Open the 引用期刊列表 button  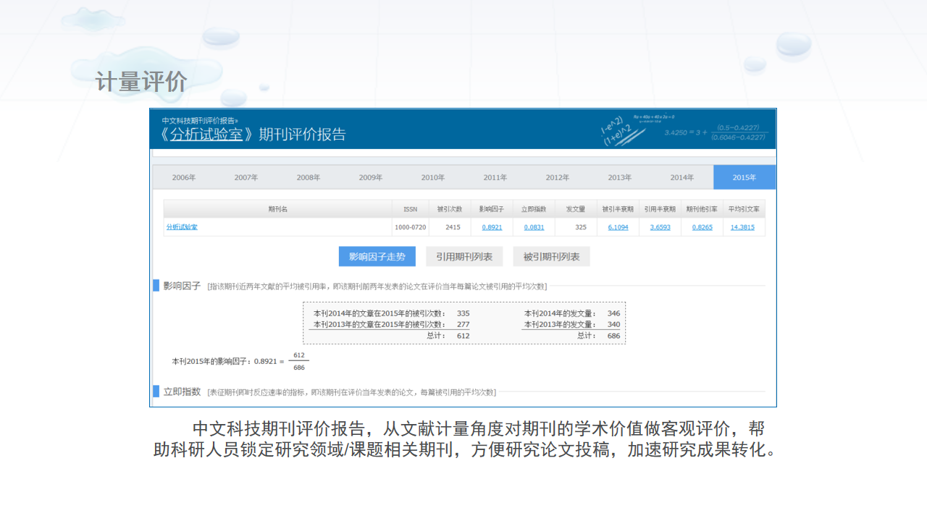464,257
